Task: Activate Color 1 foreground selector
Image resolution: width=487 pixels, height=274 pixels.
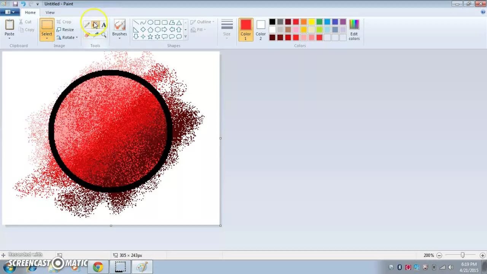Action: pos(246,30)
